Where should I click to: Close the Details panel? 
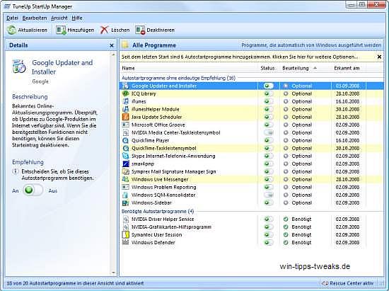(x=112, y=45)
